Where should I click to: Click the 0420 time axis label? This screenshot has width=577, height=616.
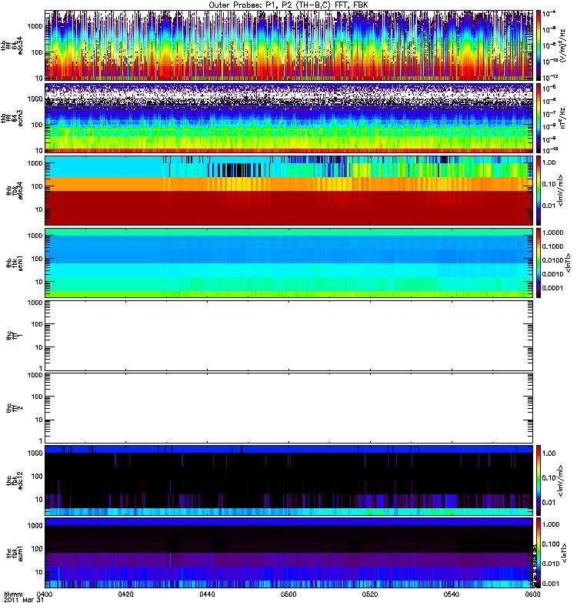click(x=126, y=595)
